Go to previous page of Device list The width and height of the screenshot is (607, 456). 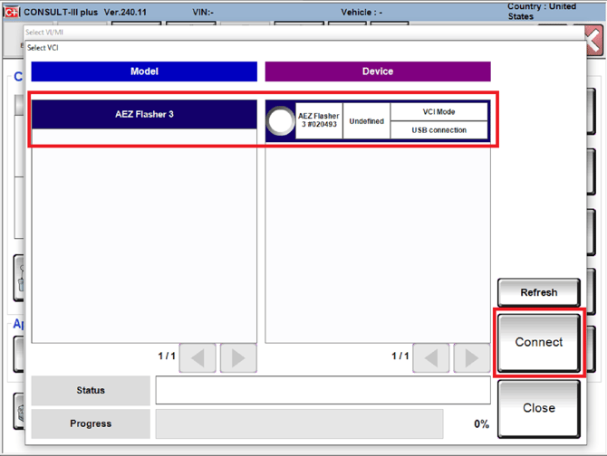431,358
